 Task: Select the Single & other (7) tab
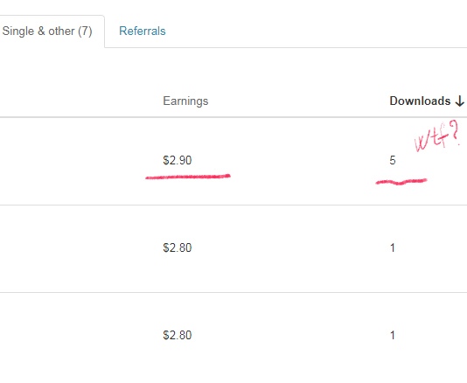[x=47, y=31]
